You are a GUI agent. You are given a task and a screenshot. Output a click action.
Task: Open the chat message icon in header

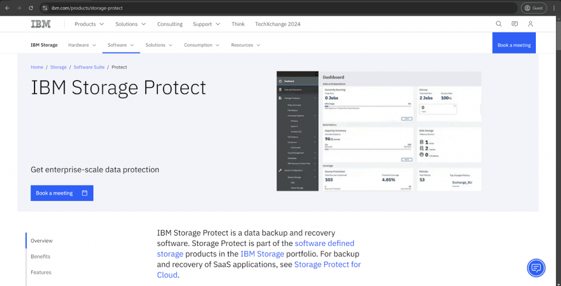click(514, 24)
